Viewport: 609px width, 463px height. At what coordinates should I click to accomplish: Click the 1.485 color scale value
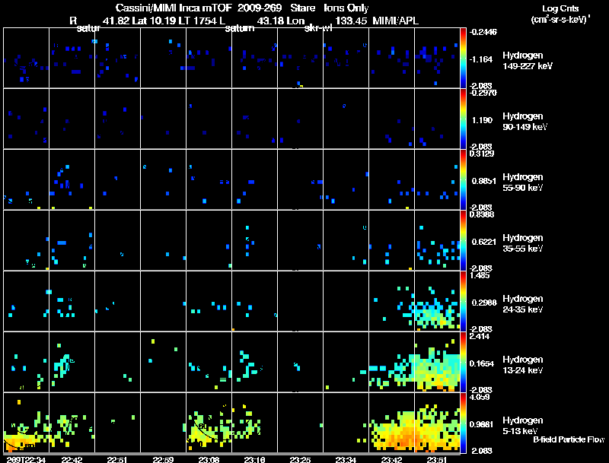(x=480, y=275)
